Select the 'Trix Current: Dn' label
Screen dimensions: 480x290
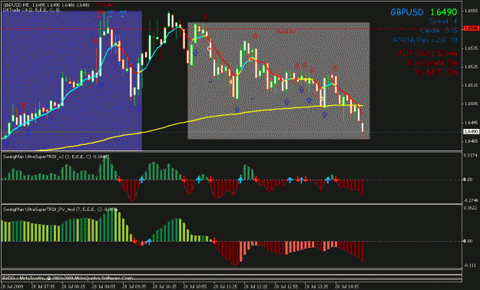click(432, 63)
